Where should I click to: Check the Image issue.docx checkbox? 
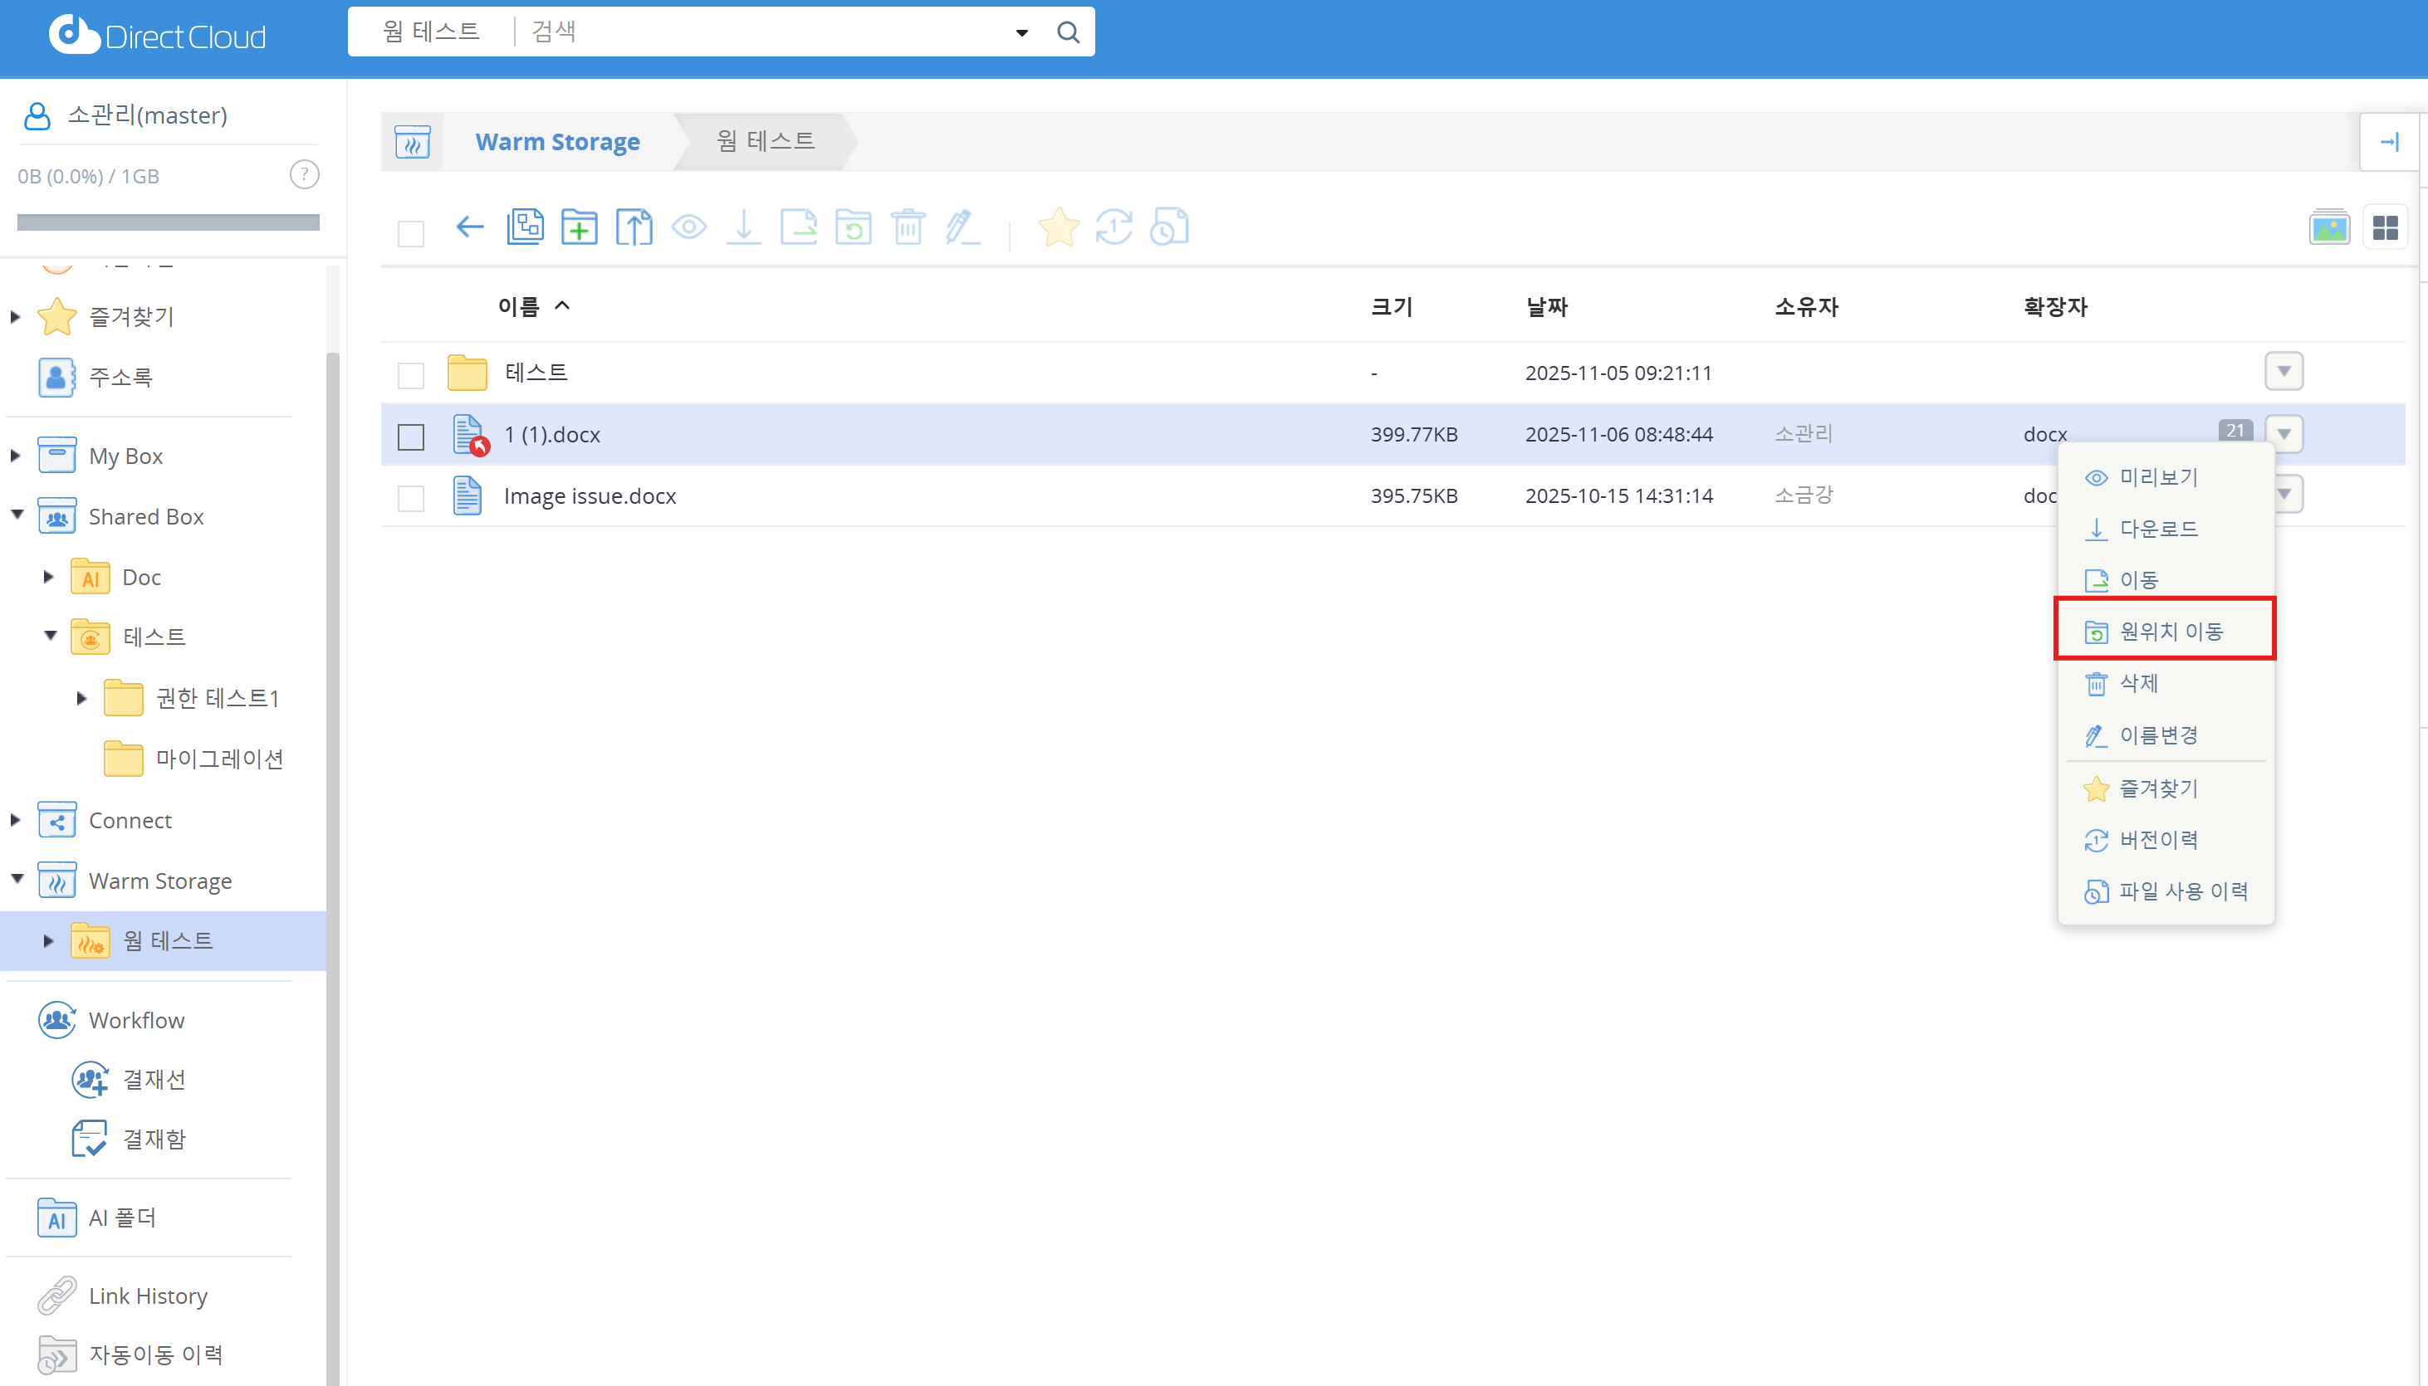[410, 498]
